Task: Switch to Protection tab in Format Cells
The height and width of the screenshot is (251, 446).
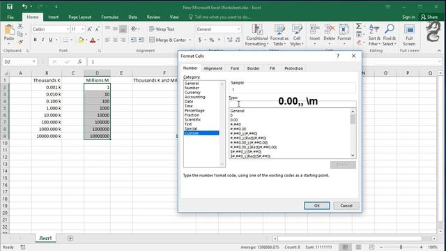Action: coord(294,68)
